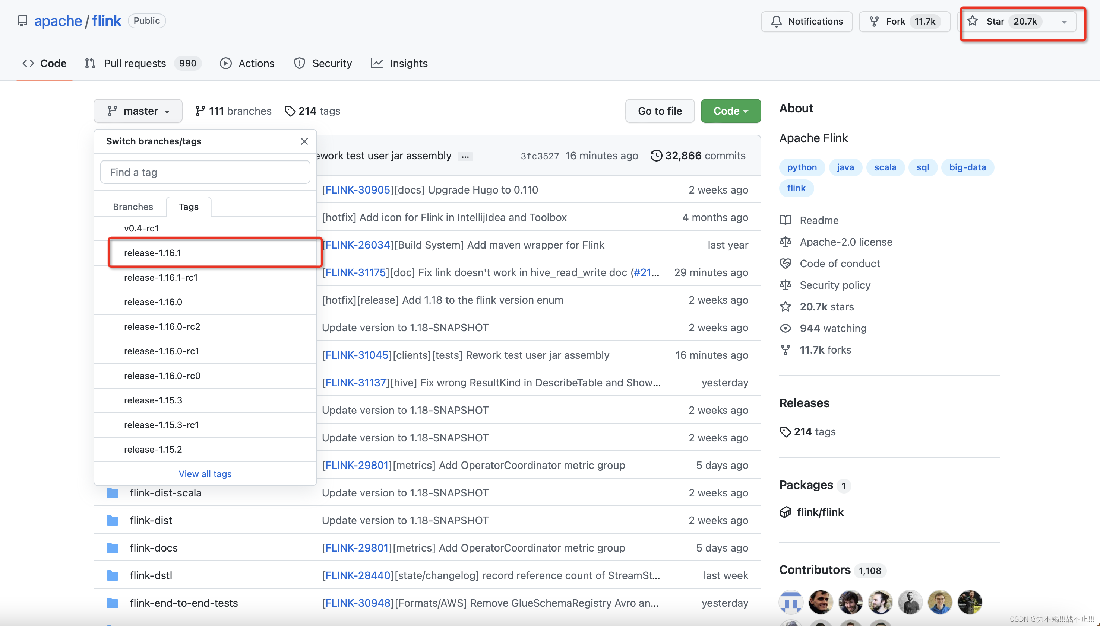
Task: Select the v0.4-rc1 tag
Action: (x=205, y=228)
